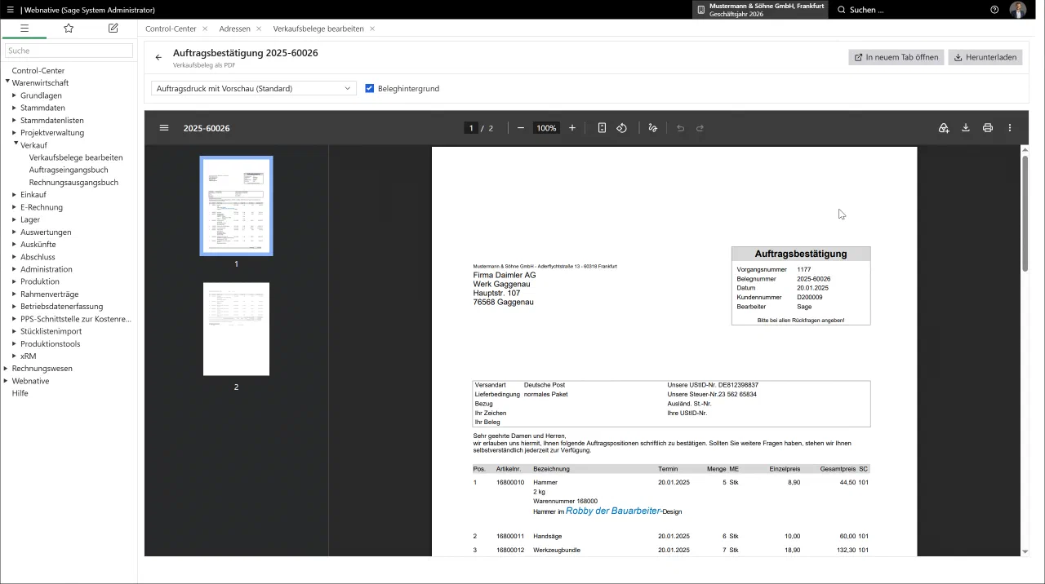Collapse the Warenwirtschaft tree node
The image size is (1045, 584).
(7, 82)
